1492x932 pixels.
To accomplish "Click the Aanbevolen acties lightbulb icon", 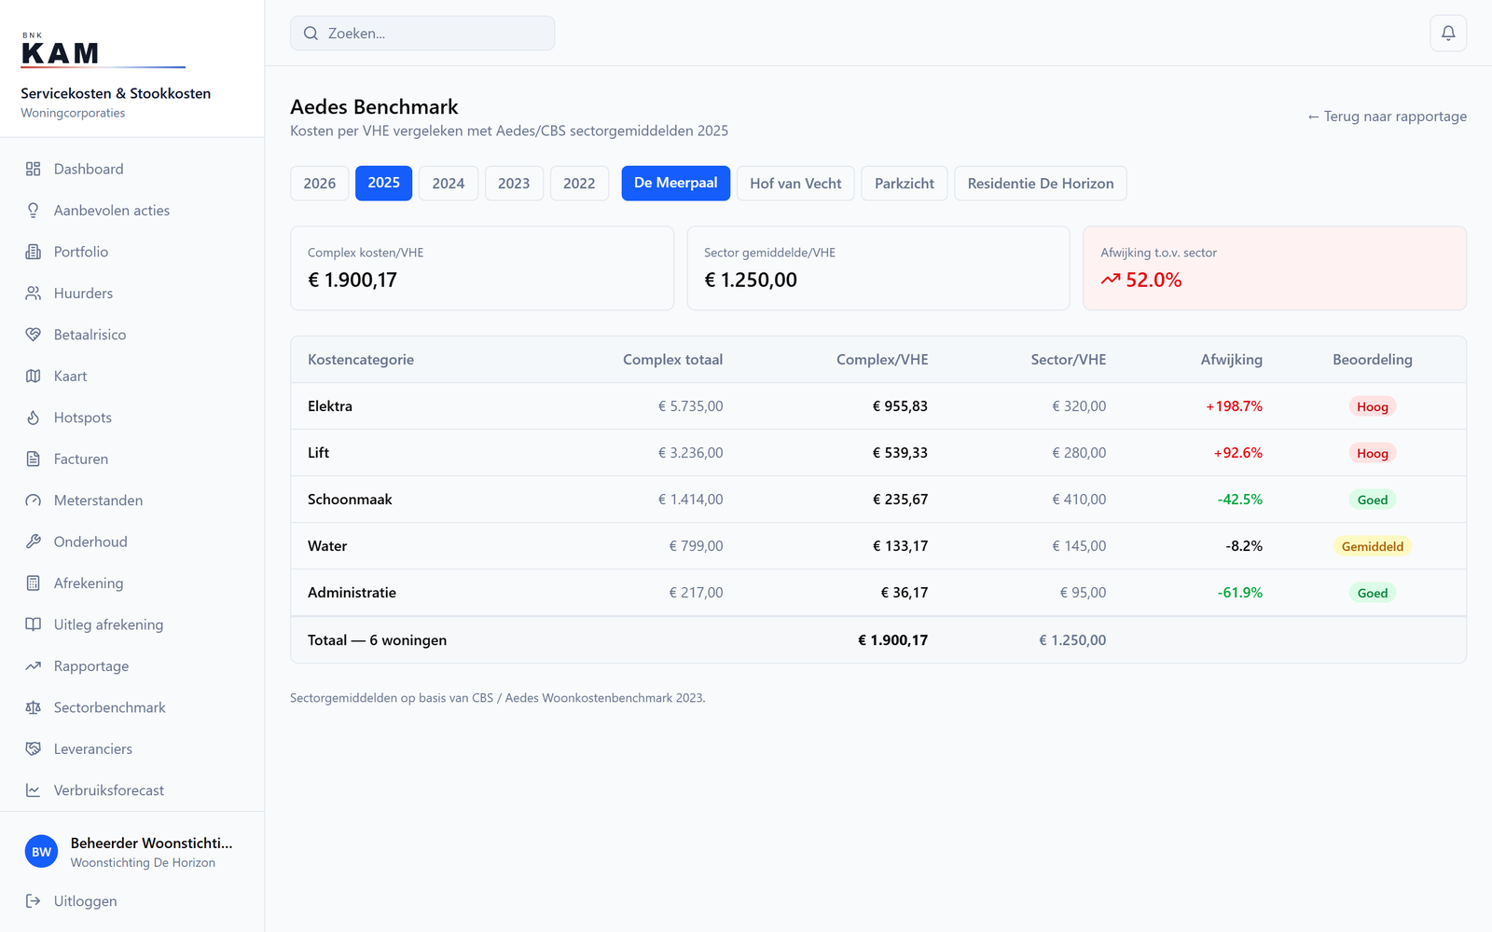I will tap(34, 211).
